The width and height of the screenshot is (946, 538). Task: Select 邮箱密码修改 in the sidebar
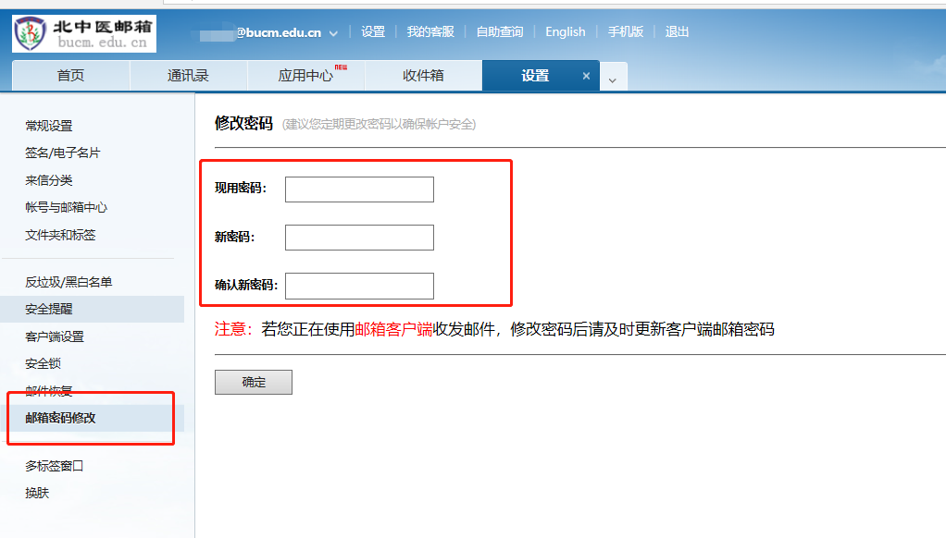coord(60,418)
